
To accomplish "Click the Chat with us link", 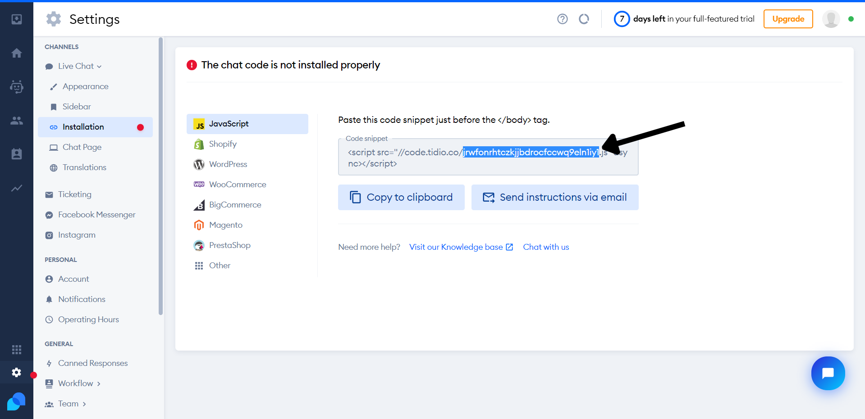I will click(x=546, y=247).
